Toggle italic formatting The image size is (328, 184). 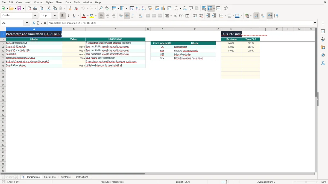pos(69,16)
